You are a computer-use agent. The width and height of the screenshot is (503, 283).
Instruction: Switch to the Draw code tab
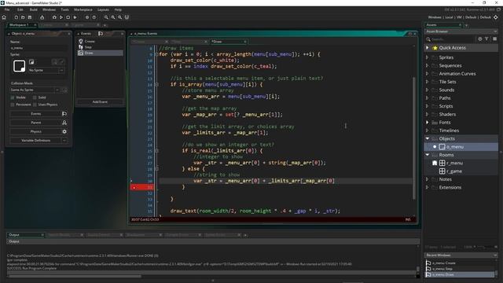[229, 42]
